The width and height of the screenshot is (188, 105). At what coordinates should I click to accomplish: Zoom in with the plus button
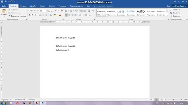pos(181,100)
